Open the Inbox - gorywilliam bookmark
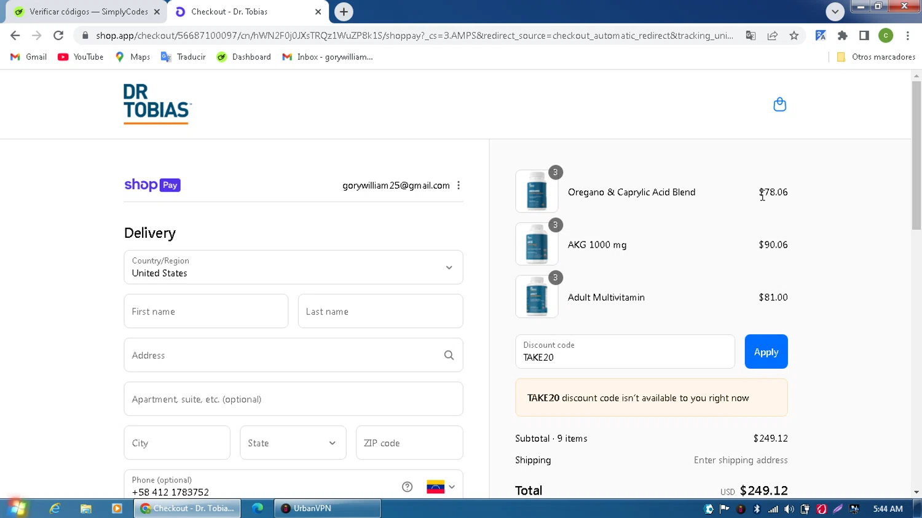922x518 pixels. point(328,57)
